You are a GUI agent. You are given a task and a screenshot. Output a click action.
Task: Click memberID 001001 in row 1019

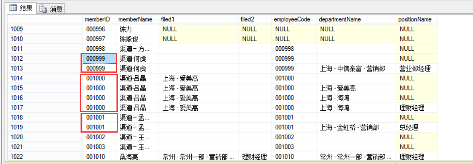point(99,127)
